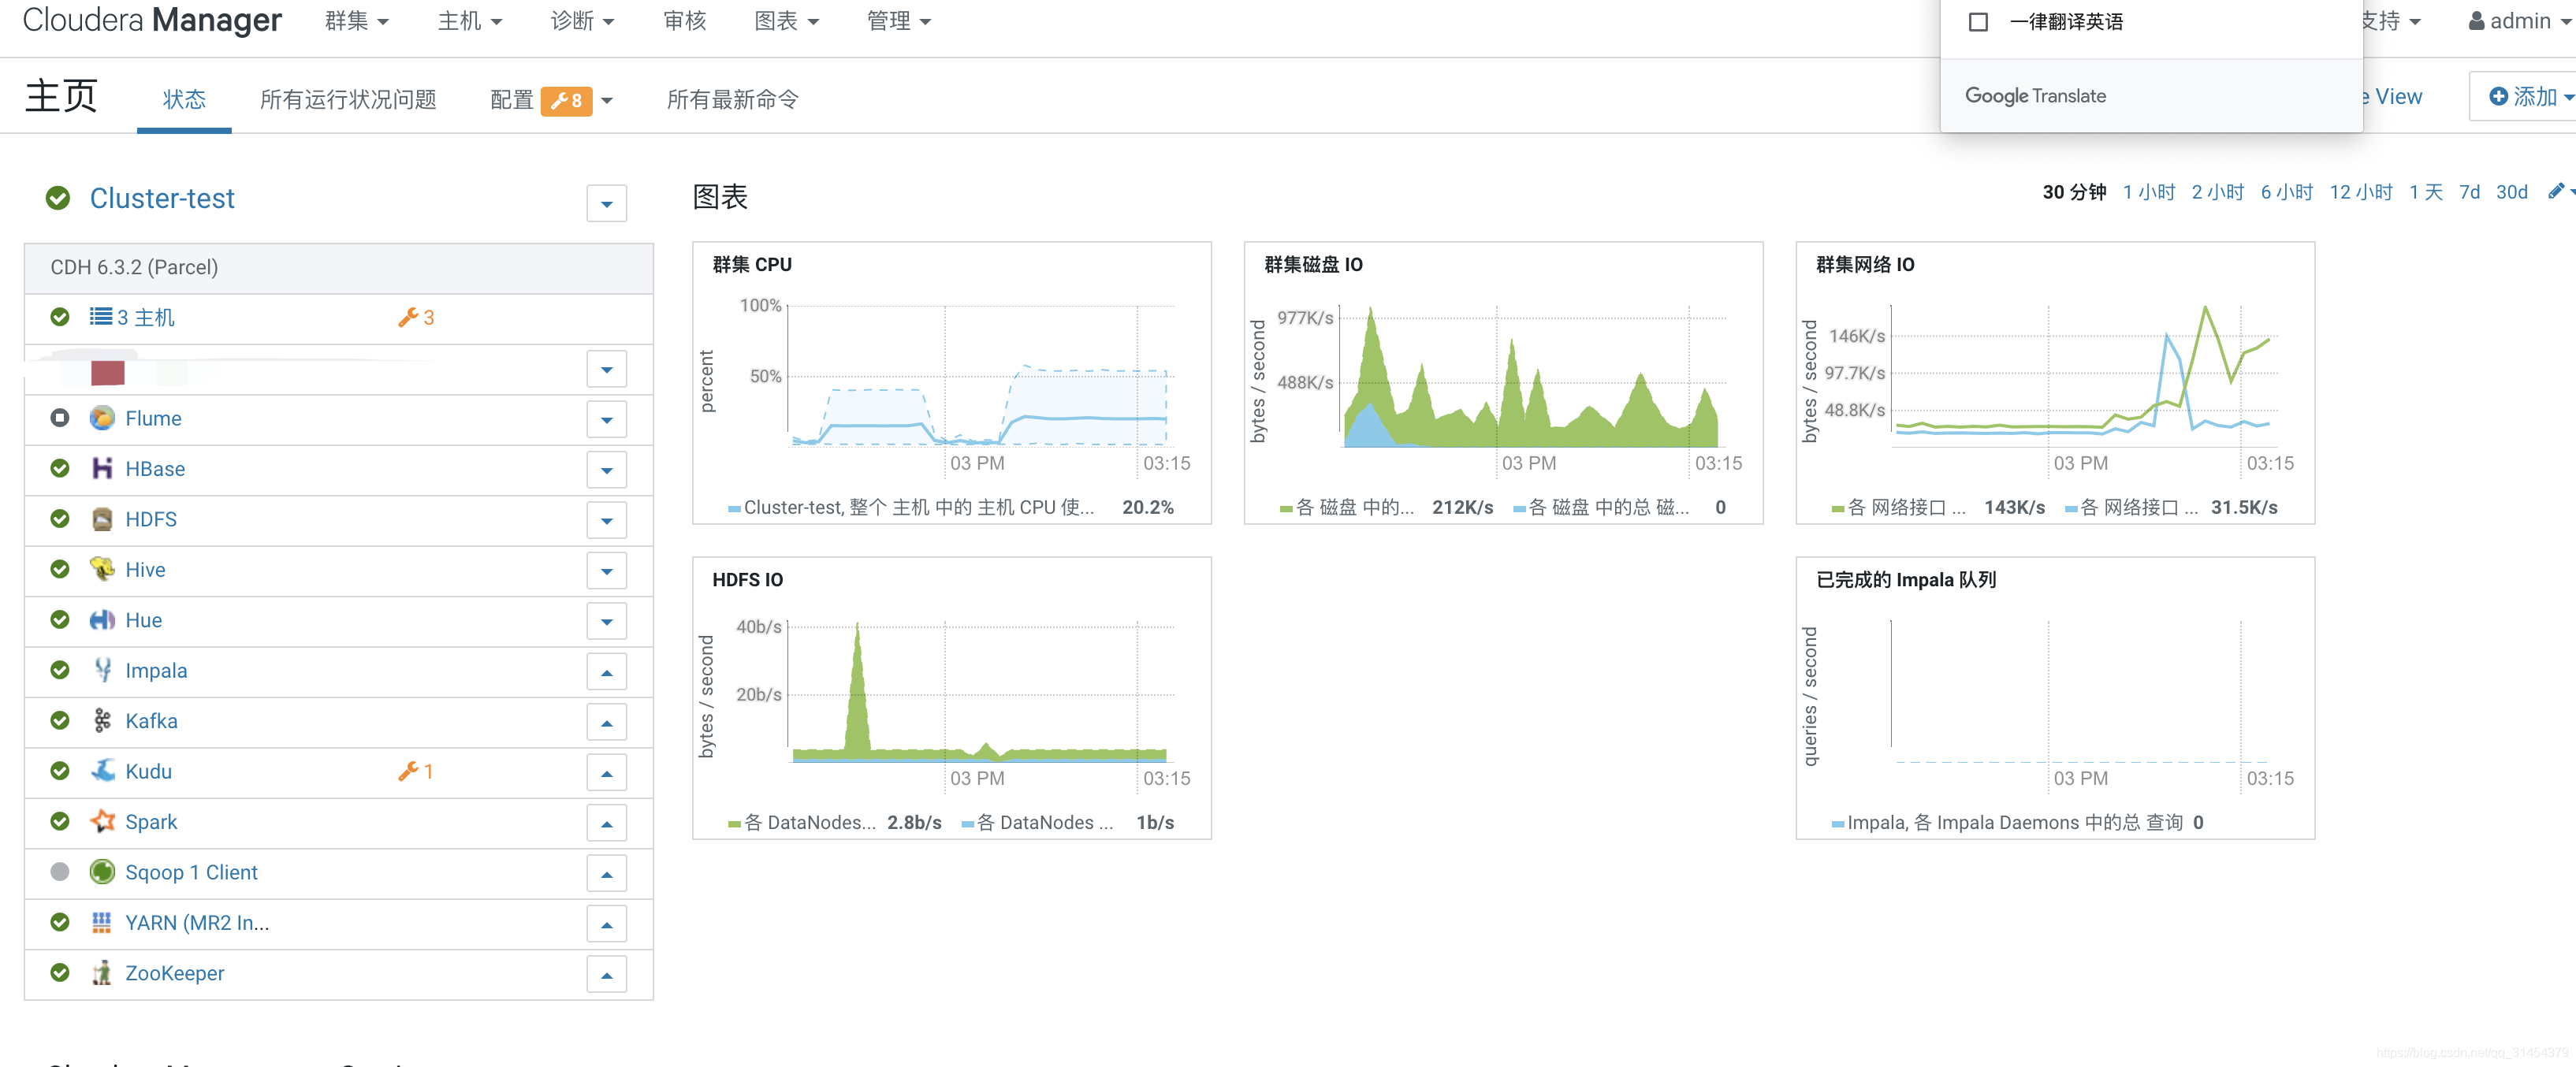Open the HDFS service actions dropdown
The width and height of the screenshot is (2576, 1067).
click(606, 520)
